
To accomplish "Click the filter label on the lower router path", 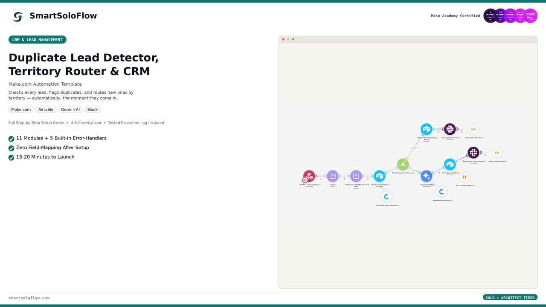I will pos(415,170).
